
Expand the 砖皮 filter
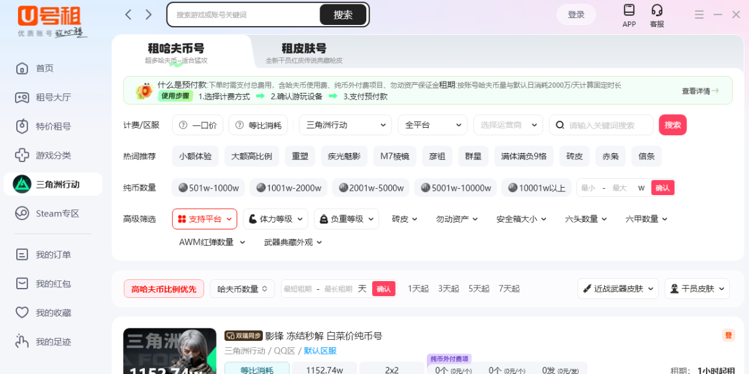pos(404,219)
